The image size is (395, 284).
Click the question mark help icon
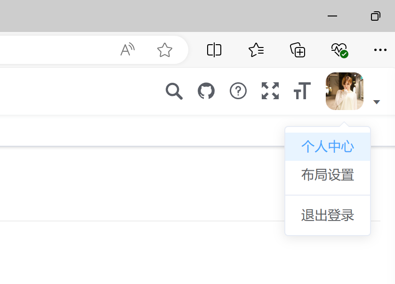coord(238,91)
